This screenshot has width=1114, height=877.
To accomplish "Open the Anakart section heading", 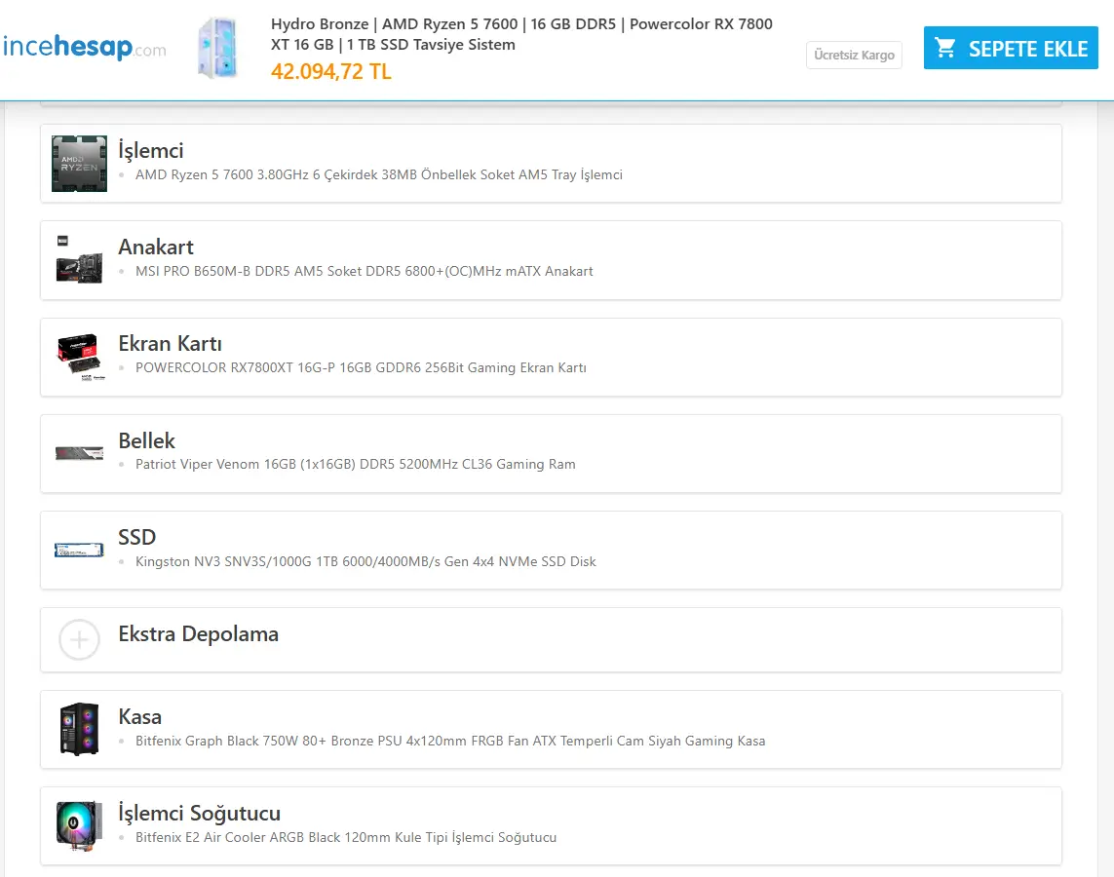I will coord(156,248).
